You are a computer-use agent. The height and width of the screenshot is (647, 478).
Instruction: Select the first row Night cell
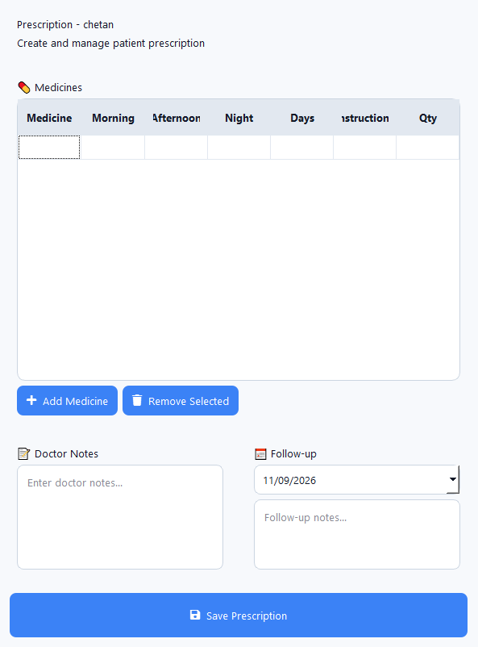239,148
